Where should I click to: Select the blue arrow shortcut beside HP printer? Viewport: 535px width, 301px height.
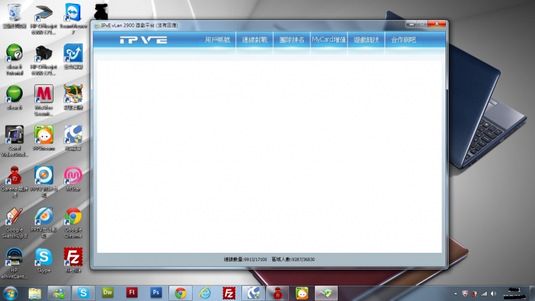point(73,56)
